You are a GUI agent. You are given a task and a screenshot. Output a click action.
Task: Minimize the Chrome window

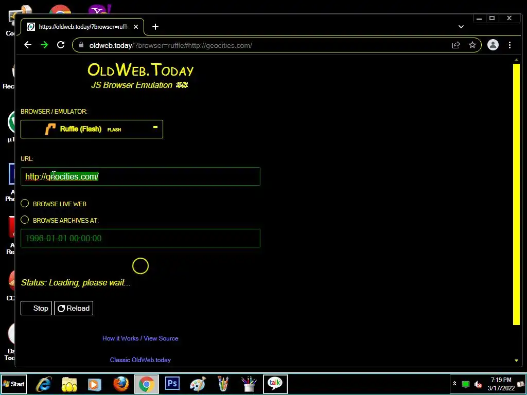(479, 18)
